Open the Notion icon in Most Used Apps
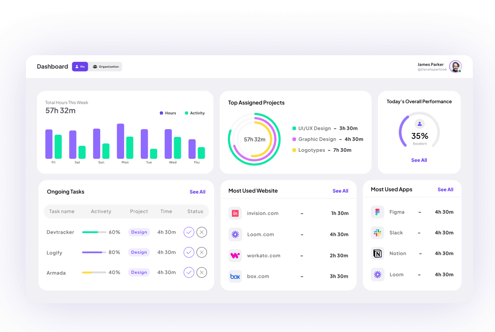The image size is (495, 332). (377, 253)
